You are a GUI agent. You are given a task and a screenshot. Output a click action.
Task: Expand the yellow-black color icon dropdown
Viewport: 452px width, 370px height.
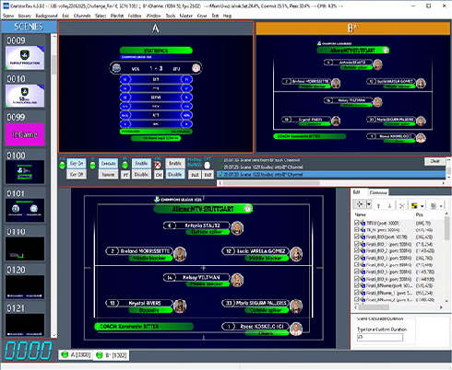(422, 206)
